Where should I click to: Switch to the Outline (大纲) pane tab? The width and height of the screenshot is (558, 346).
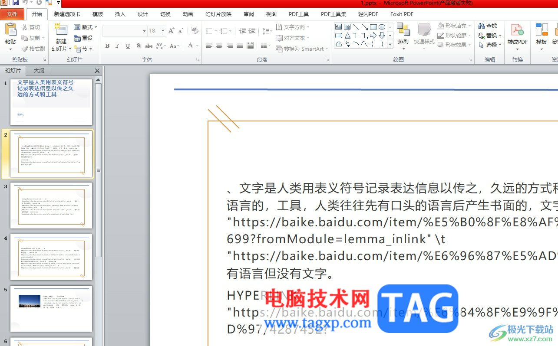click(39, 71)
